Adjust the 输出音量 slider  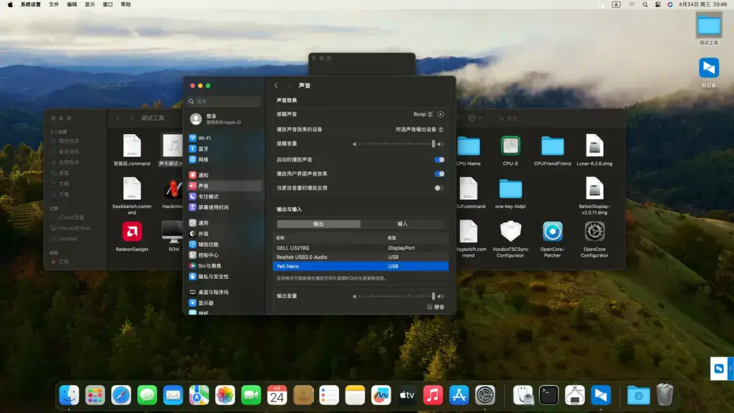coord(396,296)
